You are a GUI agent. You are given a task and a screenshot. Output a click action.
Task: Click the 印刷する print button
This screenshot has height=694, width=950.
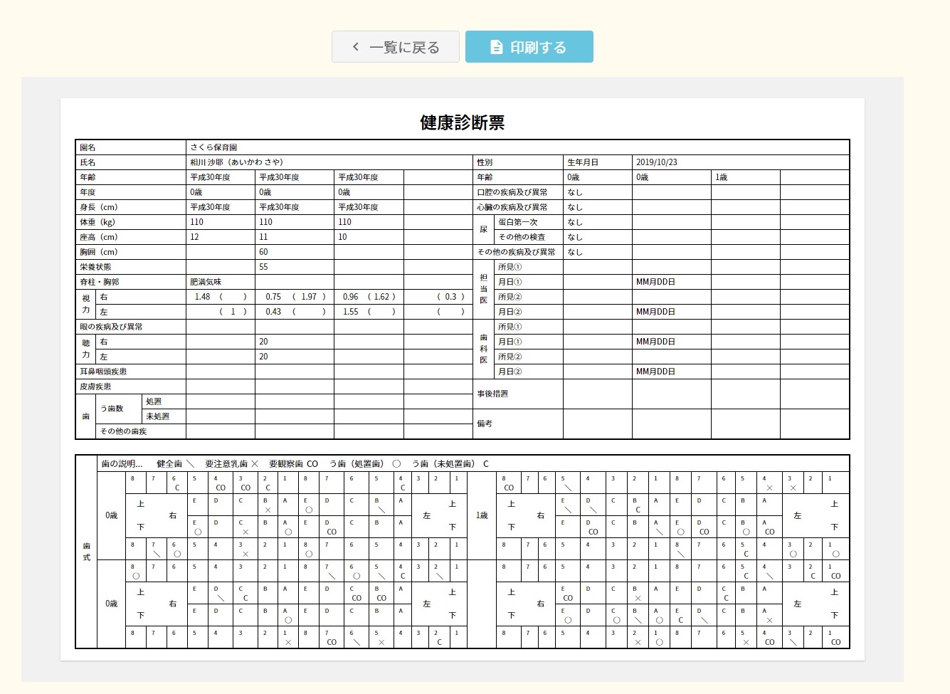(529, 47)
